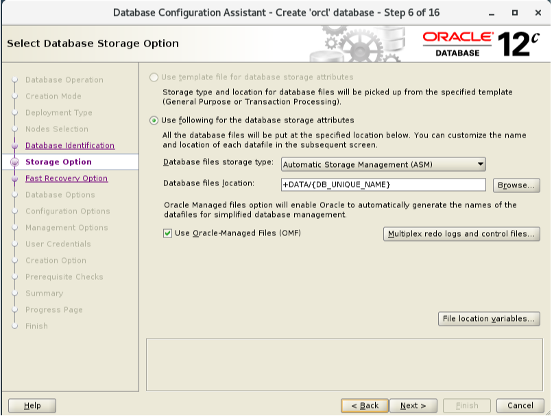Select 'Use following for the database storage attributes' radio
This screenshot has height=416, width=554.
[154, 120]
